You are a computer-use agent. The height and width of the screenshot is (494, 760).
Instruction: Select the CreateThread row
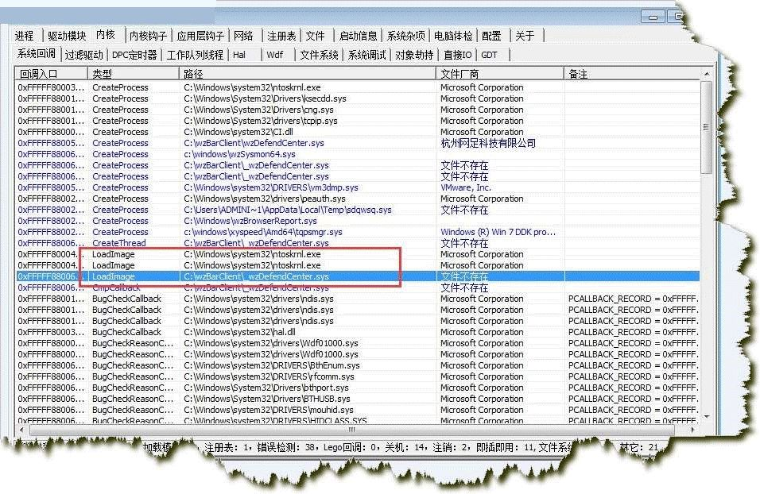pos(357,244)
